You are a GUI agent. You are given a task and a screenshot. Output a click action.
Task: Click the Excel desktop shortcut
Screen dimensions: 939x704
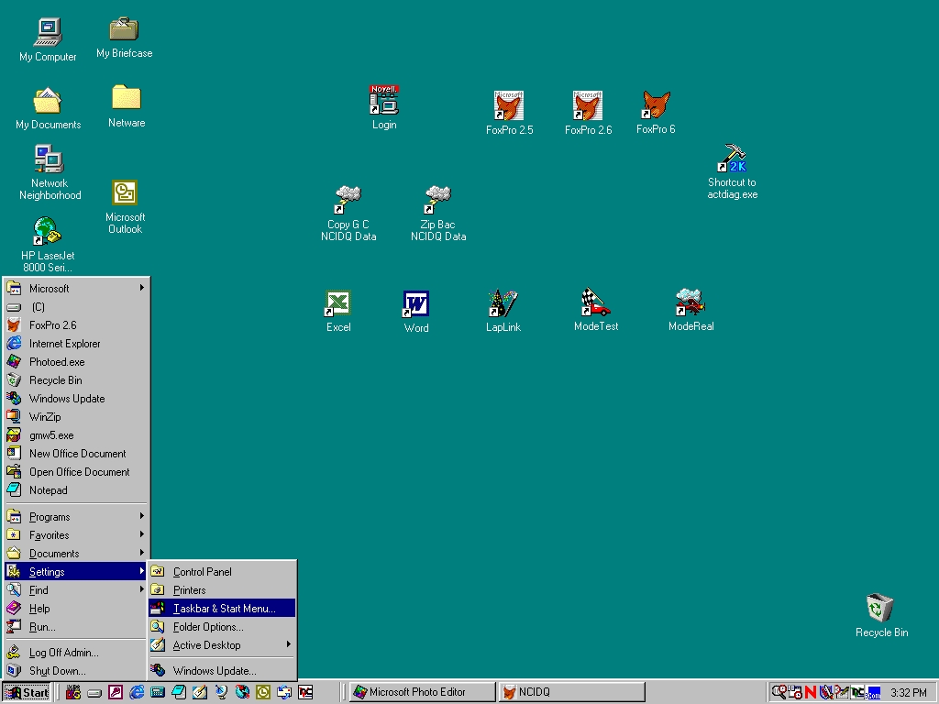click(x=338, y=312)
